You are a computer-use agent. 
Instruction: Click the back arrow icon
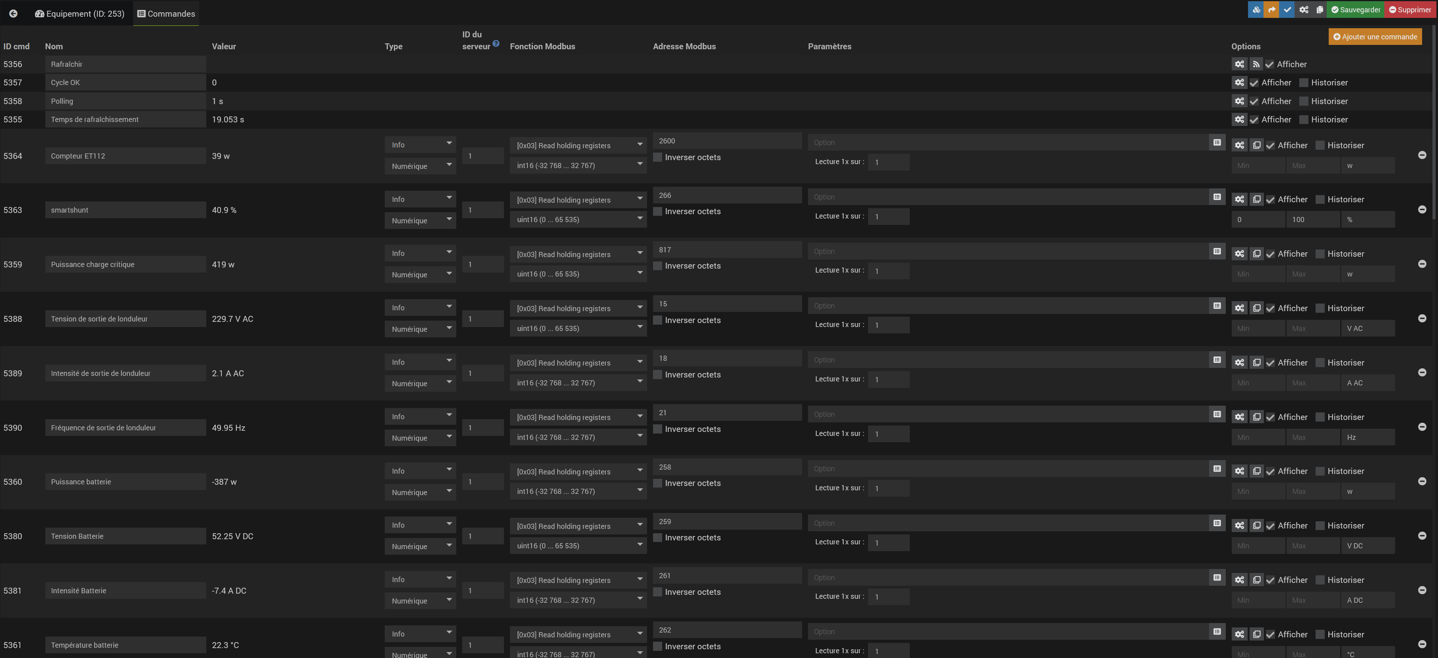tap(14, 14)
